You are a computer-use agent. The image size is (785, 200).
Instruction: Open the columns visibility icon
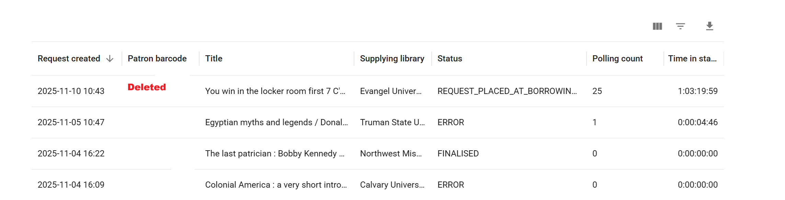point(657,26)
